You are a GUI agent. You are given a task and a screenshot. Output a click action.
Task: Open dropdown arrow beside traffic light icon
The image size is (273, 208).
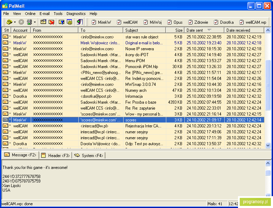35,22
